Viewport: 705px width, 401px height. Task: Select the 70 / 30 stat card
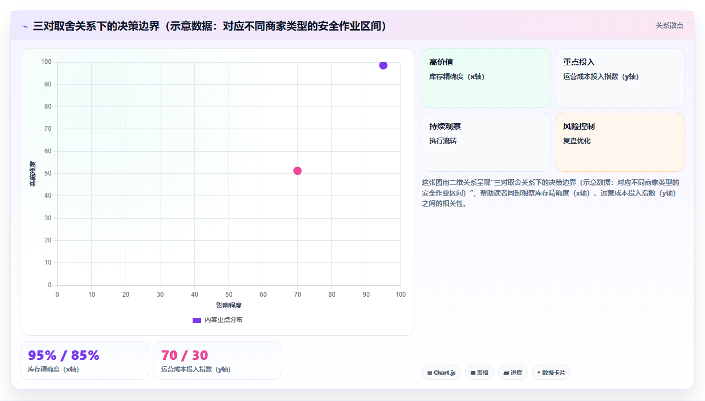[x=217, y=360]
